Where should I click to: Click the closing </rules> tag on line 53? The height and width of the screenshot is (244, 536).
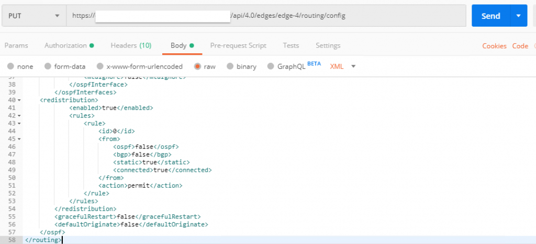[x=84, y=201]
